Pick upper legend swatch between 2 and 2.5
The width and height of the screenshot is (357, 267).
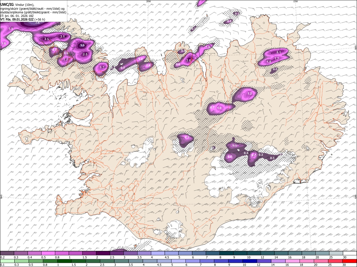point(103,253)
